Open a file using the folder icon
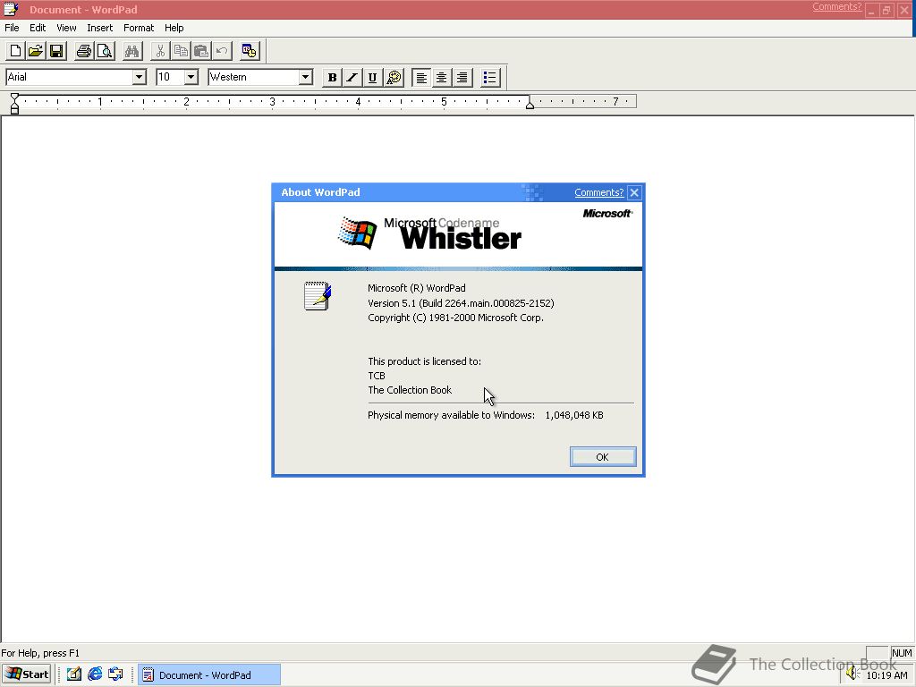 (x=36, y=51)
